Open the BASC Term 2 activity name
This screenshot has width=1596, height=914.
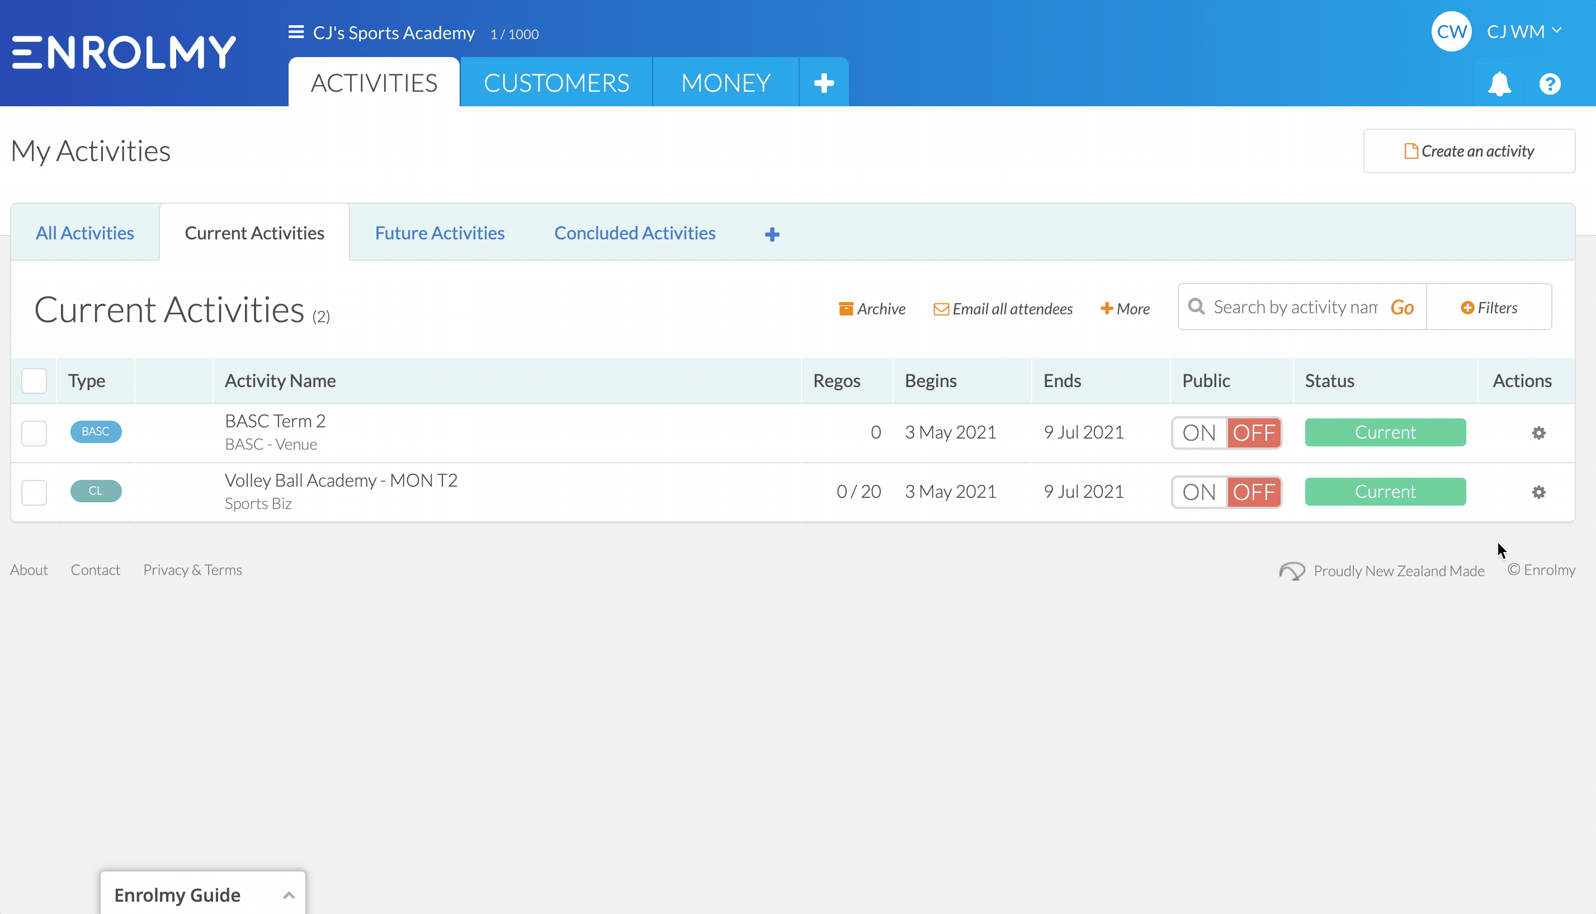275,421
